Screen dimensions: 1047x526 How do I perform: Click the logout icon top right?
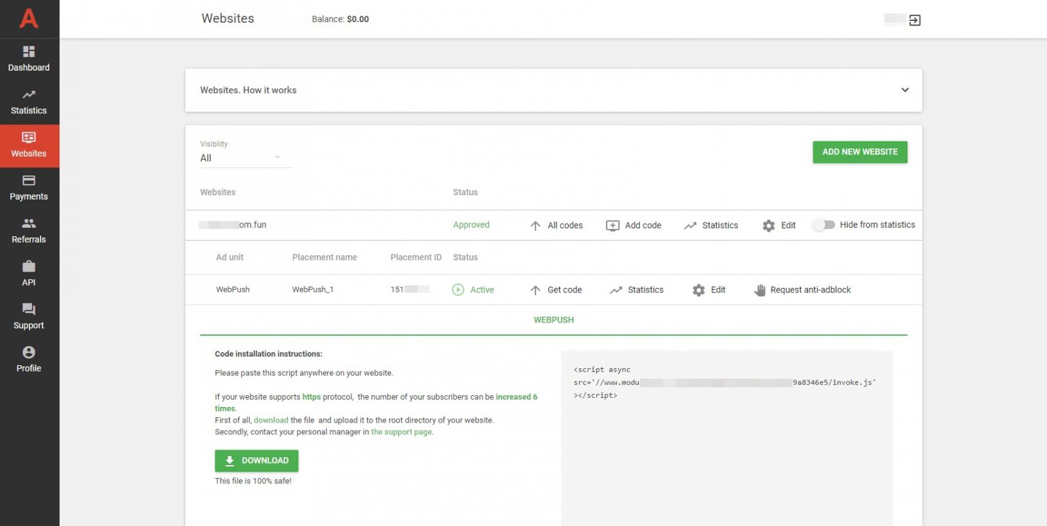(x=915, y=20)
